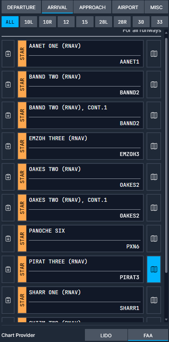Viewport: 169px width, 342px height.
Task: Show OAKES TWO (RNAV) chart map
Action: click(x=154, y=177)
